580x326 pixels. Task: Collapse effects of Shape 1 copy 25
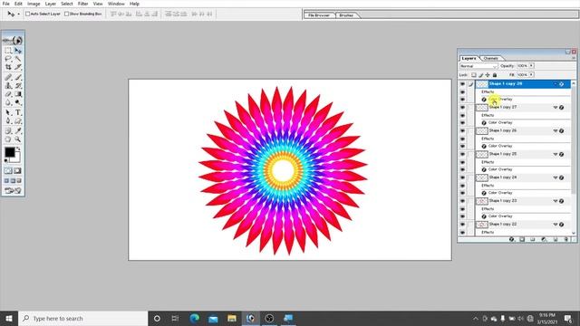[x=556, y=154]
